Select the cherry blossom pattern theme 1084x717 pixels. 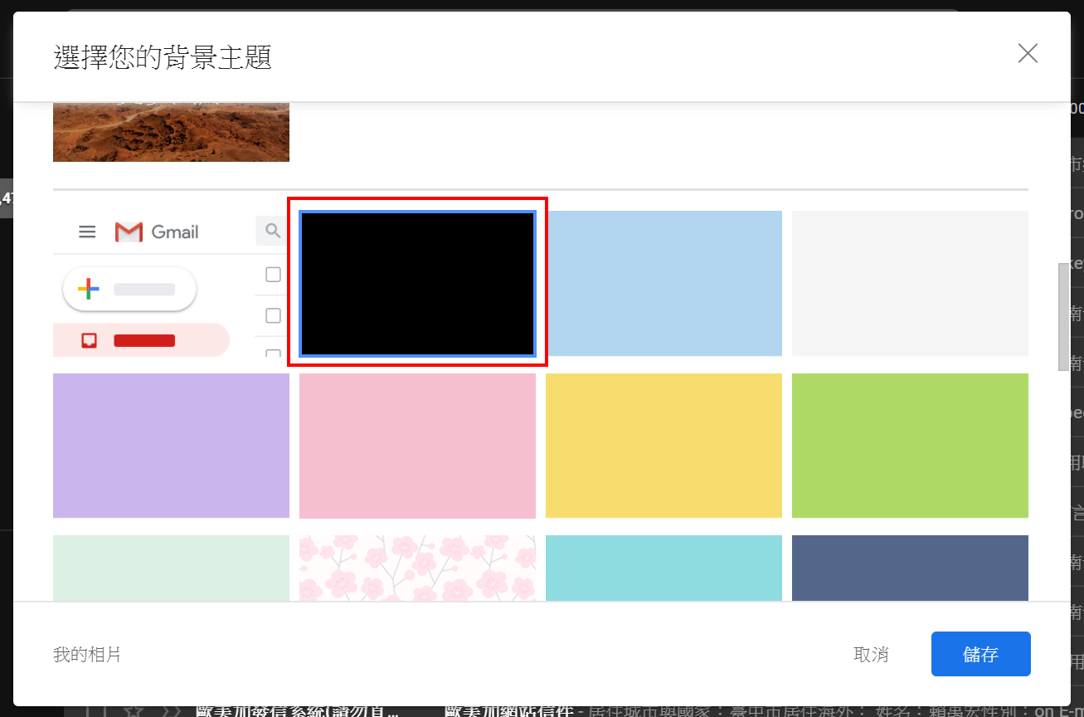point(417,568)
